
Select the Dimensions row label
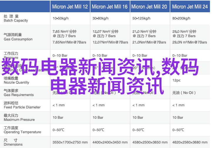point(13,142)
